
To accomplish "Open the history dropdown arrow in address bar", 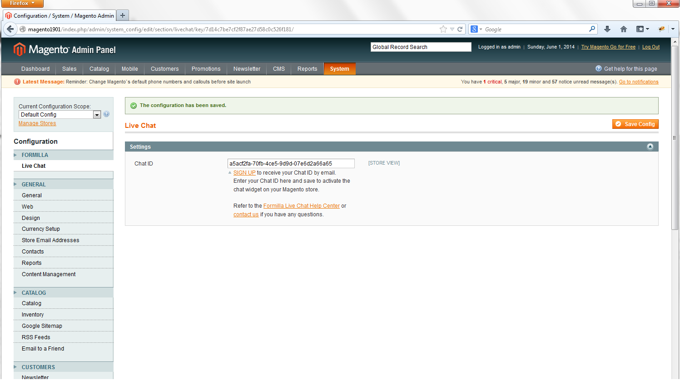I will [x=452, y=29].
